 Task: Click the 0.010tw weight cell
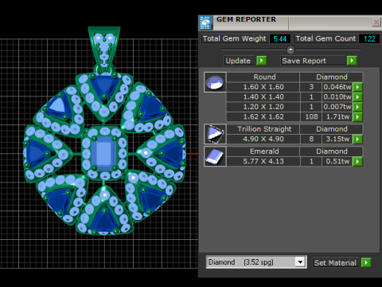(x=337, y=97)
